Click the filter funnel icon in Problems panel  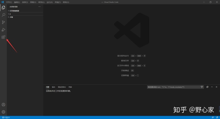coord(202,87)
